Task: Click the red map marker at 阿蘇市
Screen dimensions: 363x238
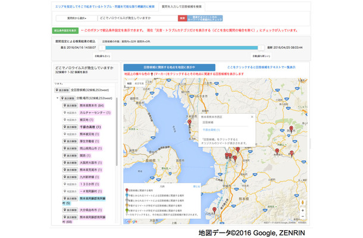Action: pos(291,129)
